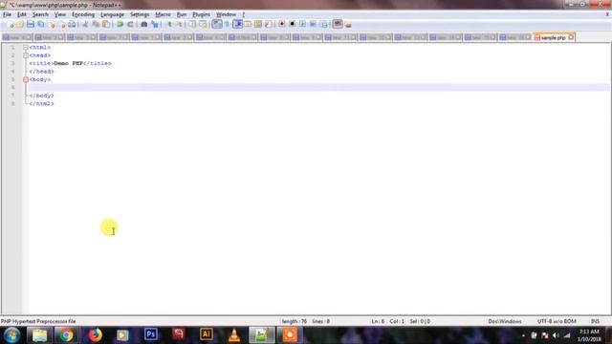Click the Dos\Windows status bar entry
612x344 pixels.
pos(505,321)
